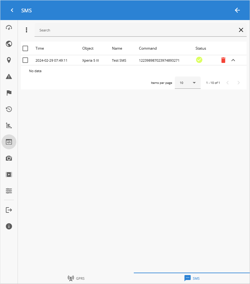Collapse the Test SMS row details chevron

pyautogui.click(x=233, y=60)
